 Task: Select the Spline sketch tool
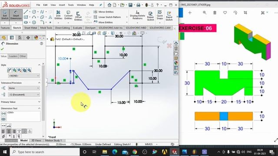click(x=42, y=12)
